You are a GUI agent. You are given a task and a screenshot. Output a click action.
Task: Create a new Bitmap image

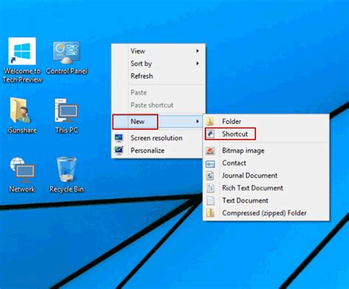[266, 150]
